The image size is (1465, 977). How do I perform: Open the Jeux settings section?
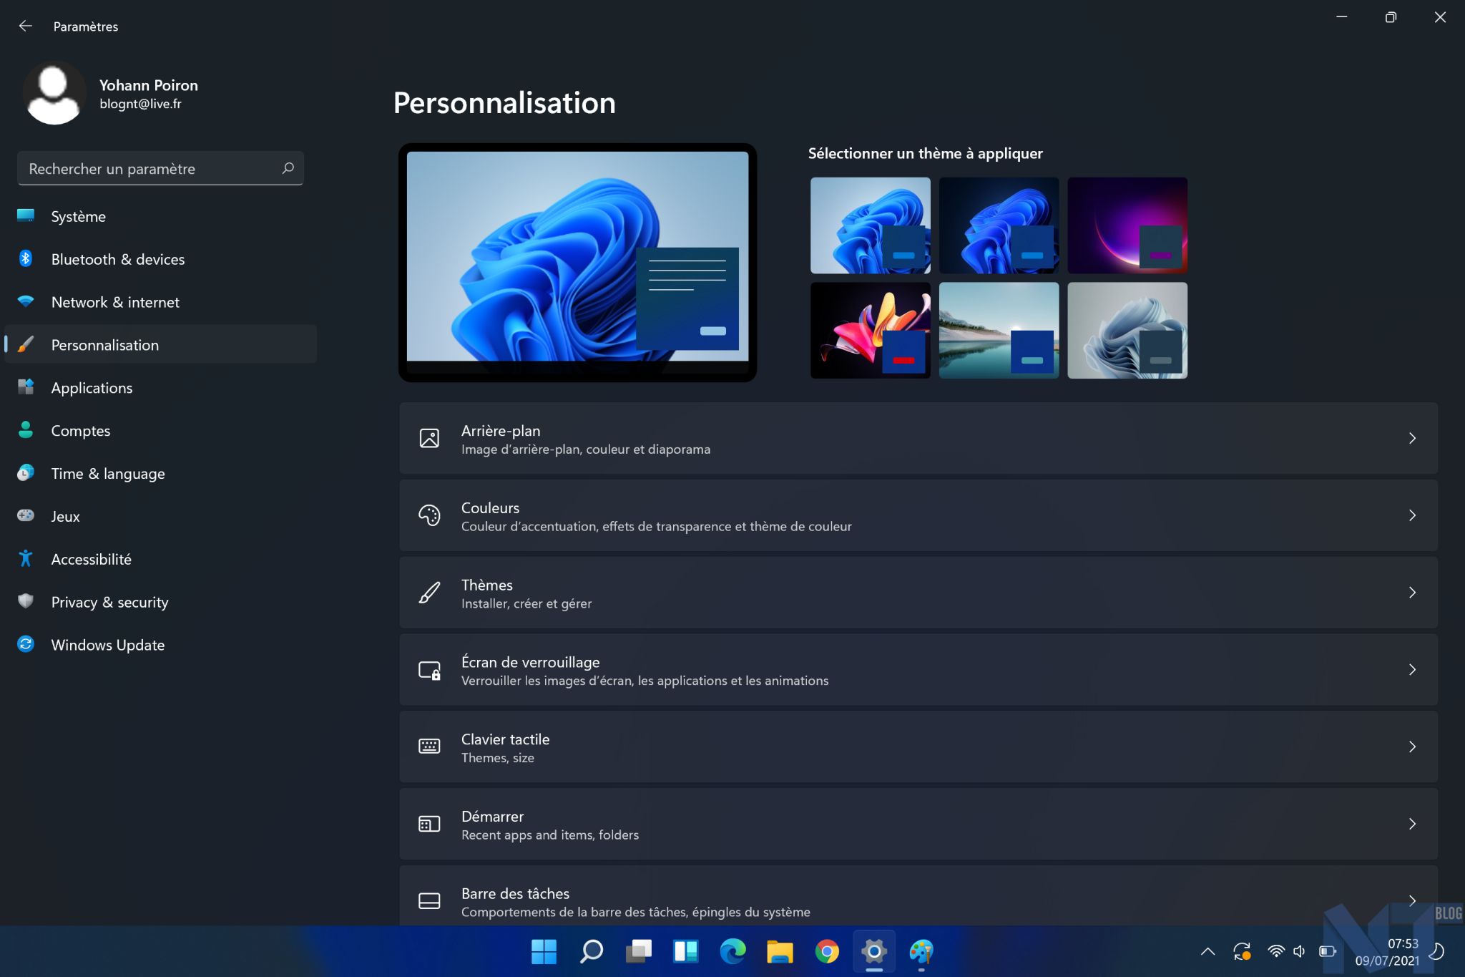(x=65, y=516)
